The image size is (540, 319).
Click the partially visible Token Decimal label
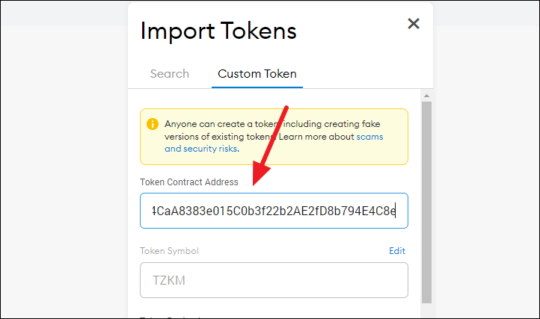(x=171, y=317)
